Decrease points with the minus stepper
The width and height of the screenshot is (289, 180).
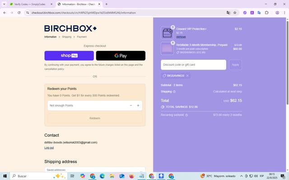click(131, 105)
